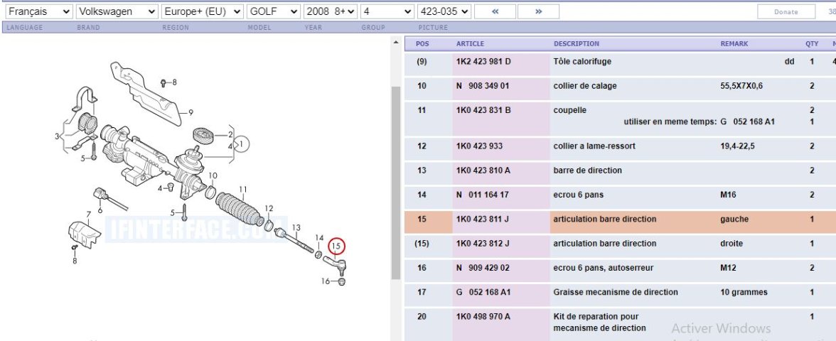Click the number 16 nut label in diagram
The width and height of the screenshot is (836, 341).
tap(326, 281)
